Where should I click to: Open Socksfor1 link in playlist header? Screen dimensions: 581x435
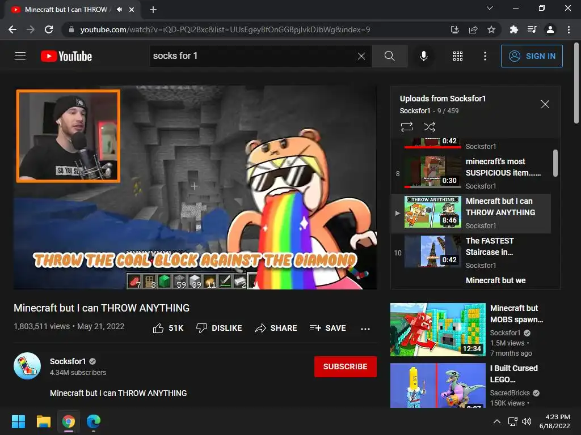click(x=415, y=110)
